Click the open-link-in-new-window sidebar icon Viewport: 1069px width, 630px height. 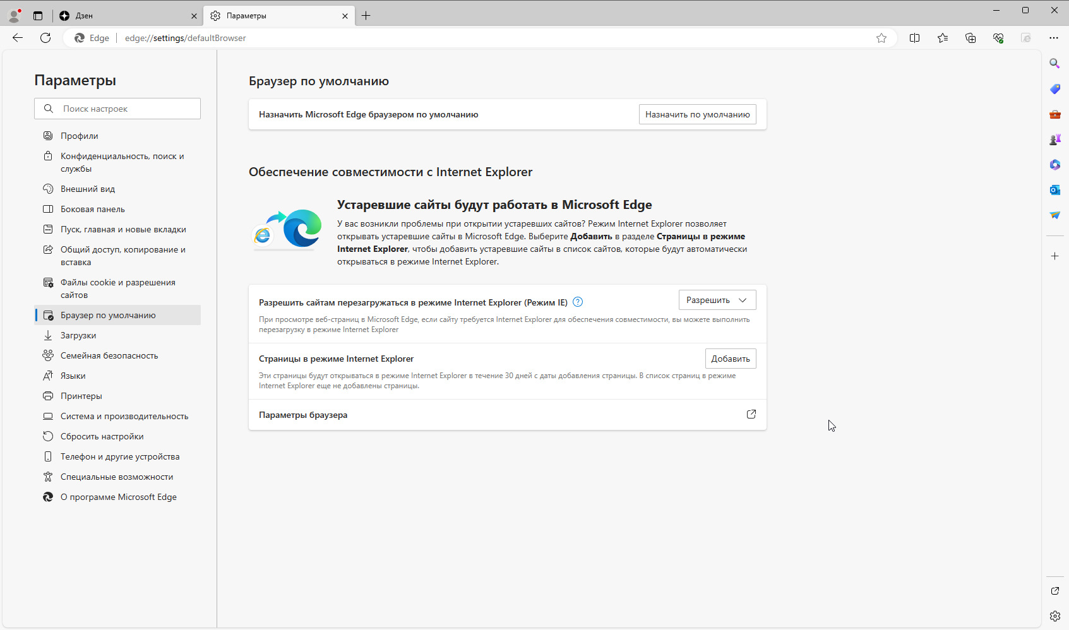(x=1054, y=591)
